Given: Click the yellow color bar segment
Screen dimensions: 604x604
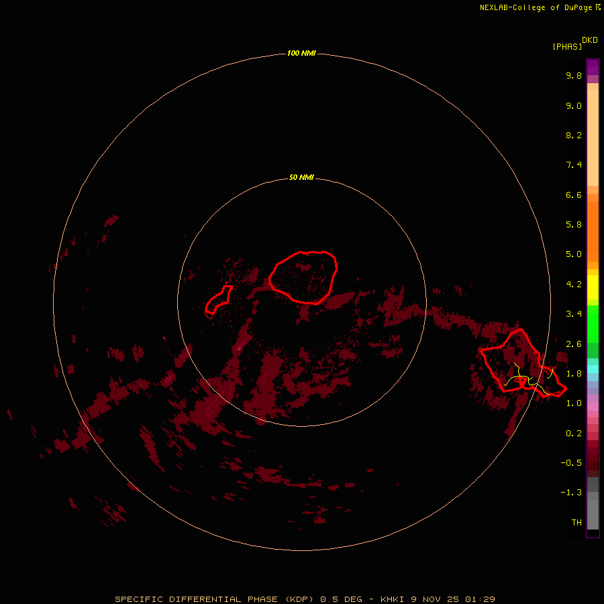Looking at the screenshot, I should click(593, 287).
